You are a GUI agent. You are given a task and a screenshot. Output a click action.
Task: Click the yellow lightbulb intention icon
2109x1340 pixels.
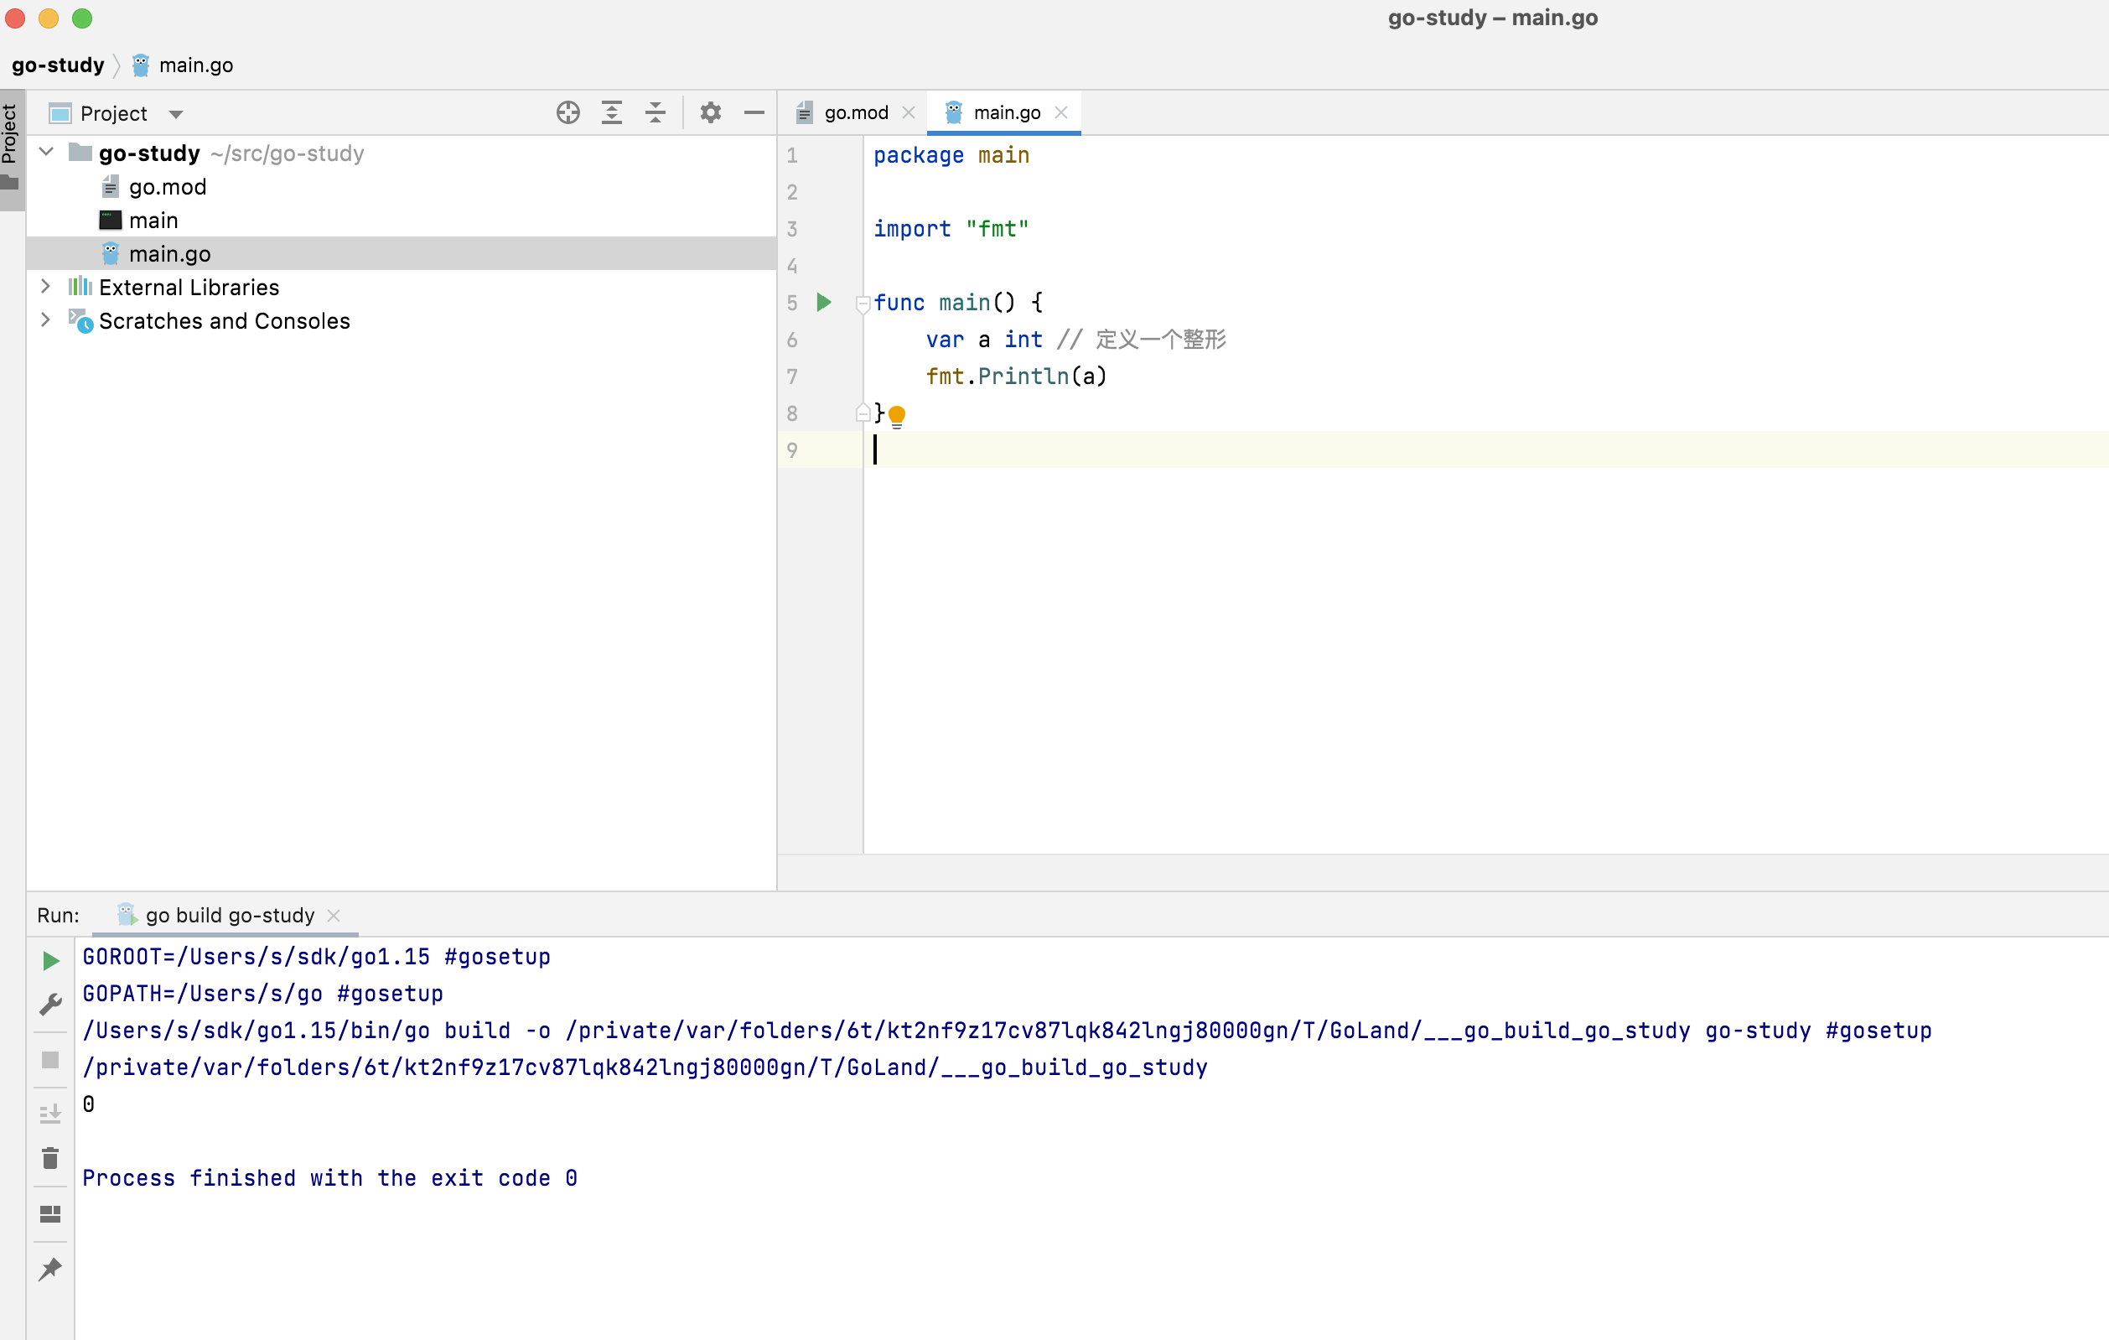pos(897,415)
